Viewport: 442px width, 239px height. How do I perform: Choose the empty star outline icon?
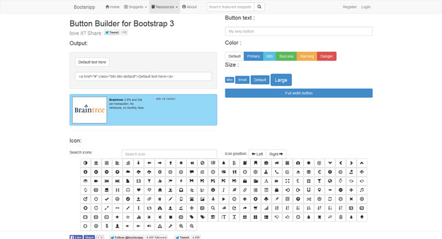(128, 217)
